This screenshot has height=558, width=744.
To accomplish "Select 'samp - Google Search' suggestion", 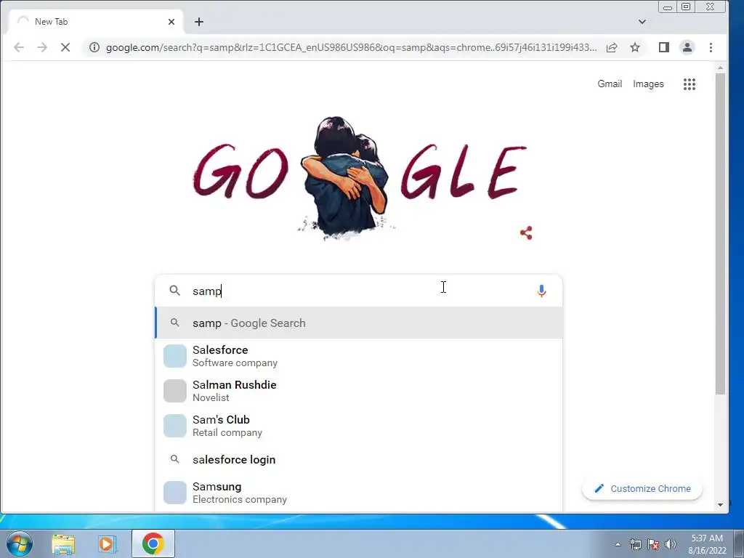I will (359, 323).
